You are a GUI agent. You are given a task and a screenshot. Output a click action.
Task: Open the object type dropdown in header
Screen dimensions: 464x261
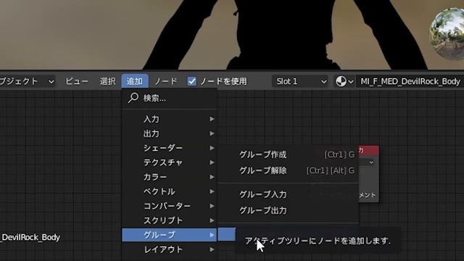click(x=28, y=81)
